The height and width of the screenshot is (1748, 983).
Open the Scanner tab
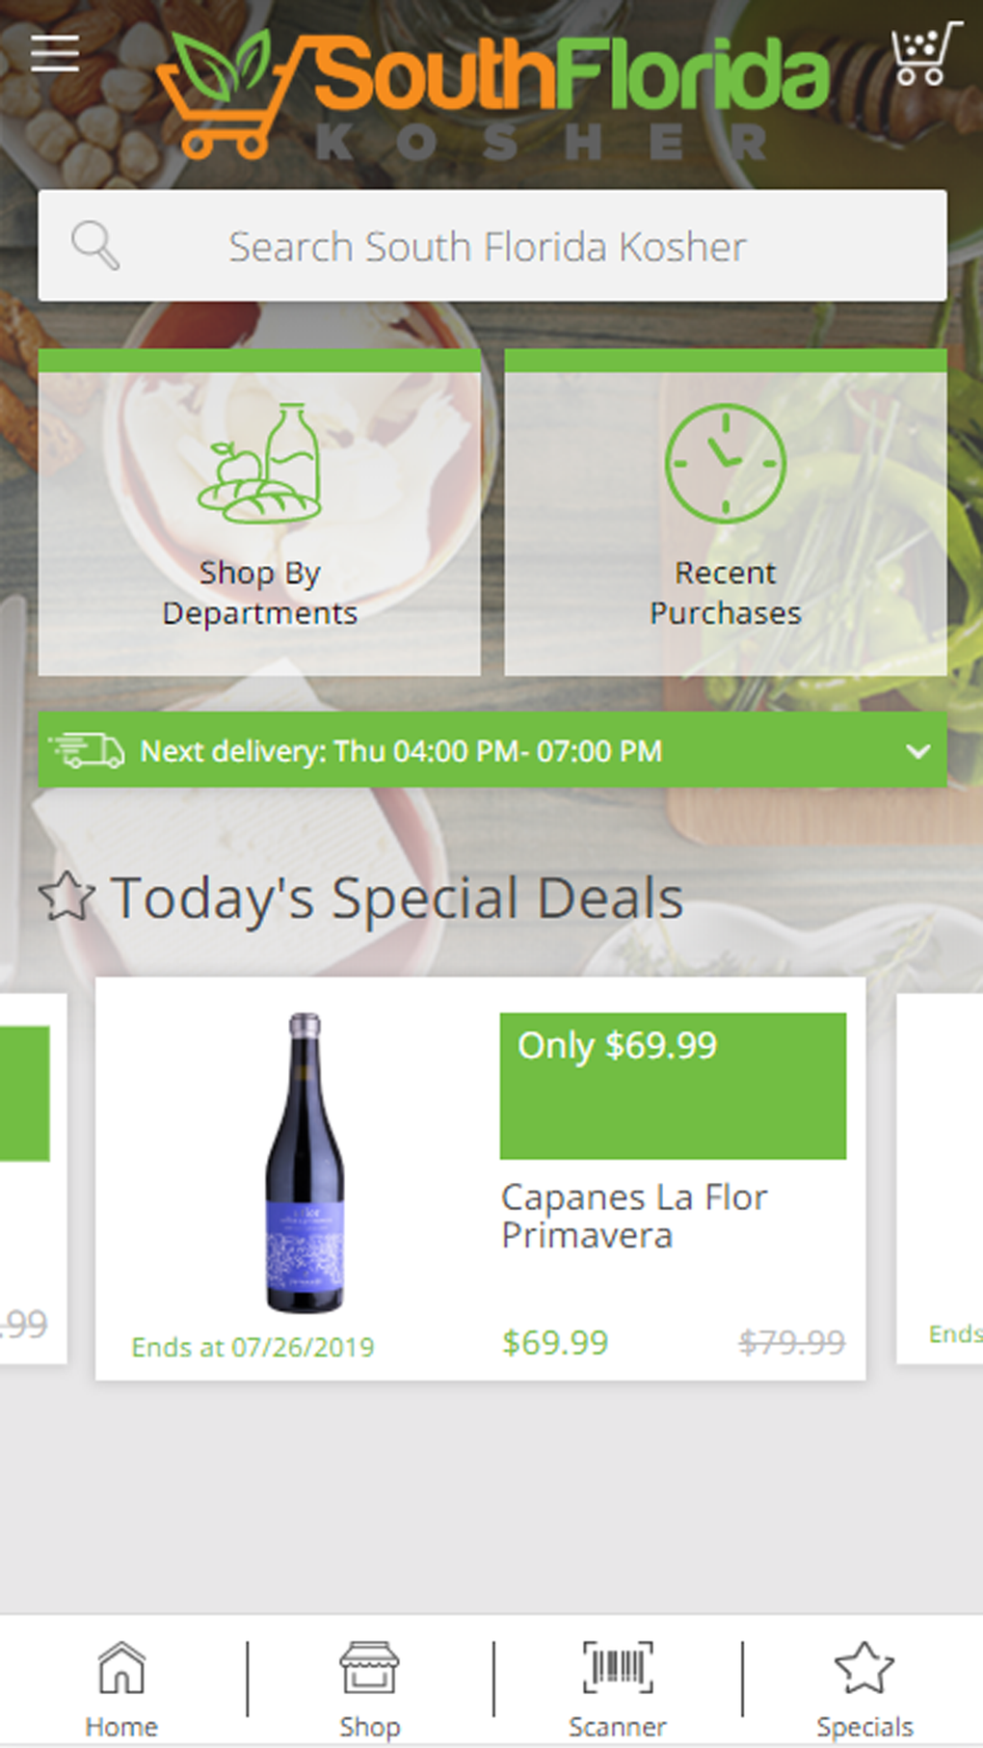click(617, 1688)
